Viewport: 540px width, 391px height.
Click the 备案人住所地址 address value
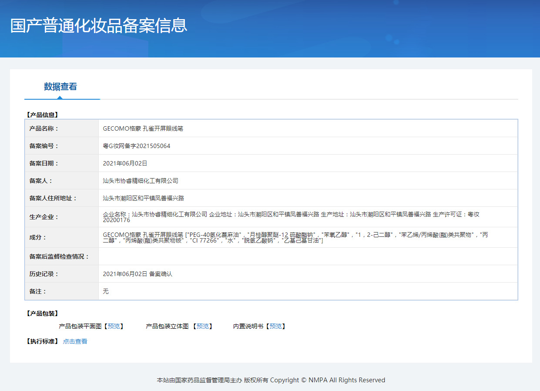[x=143, y=198]
